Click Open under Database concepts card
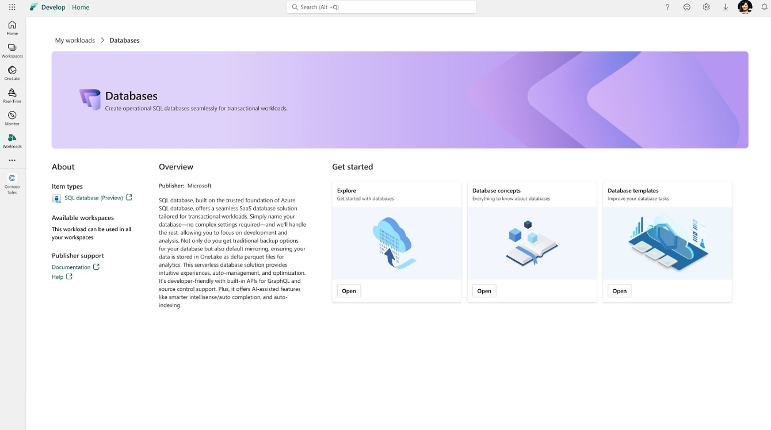Screen dimensions: 771x430 (x=484, y=291)
